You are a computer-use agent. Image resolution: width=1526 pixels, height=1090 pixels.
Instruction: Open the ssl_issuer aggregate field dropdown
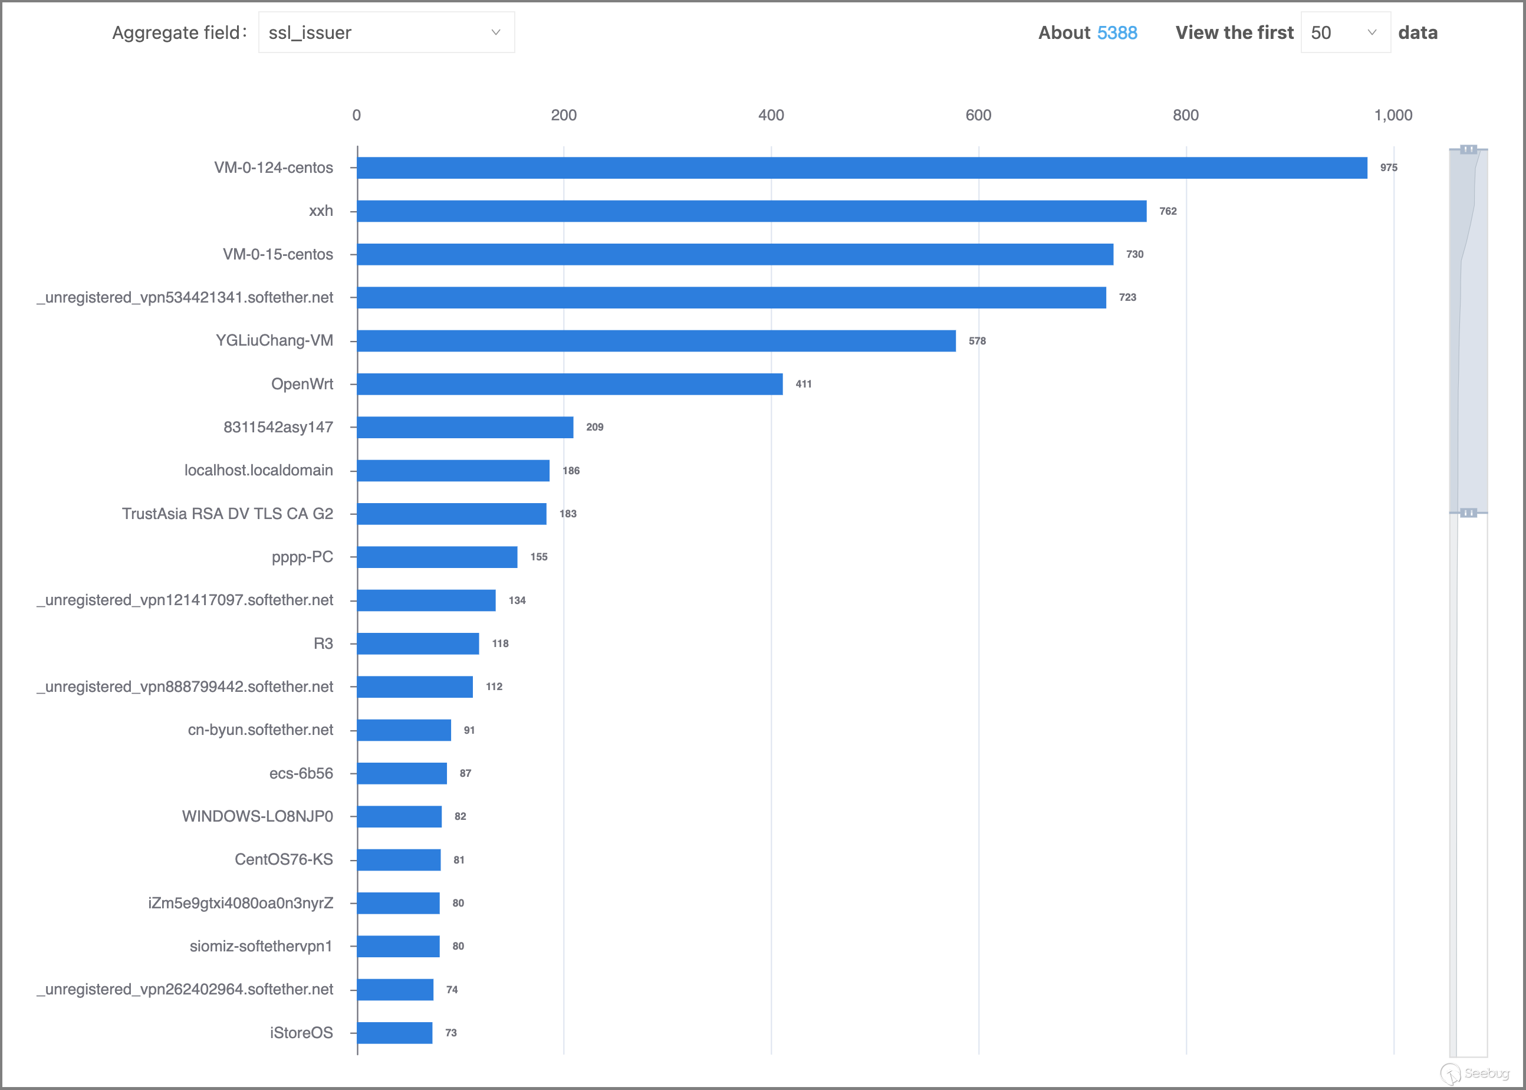(386, 32)
